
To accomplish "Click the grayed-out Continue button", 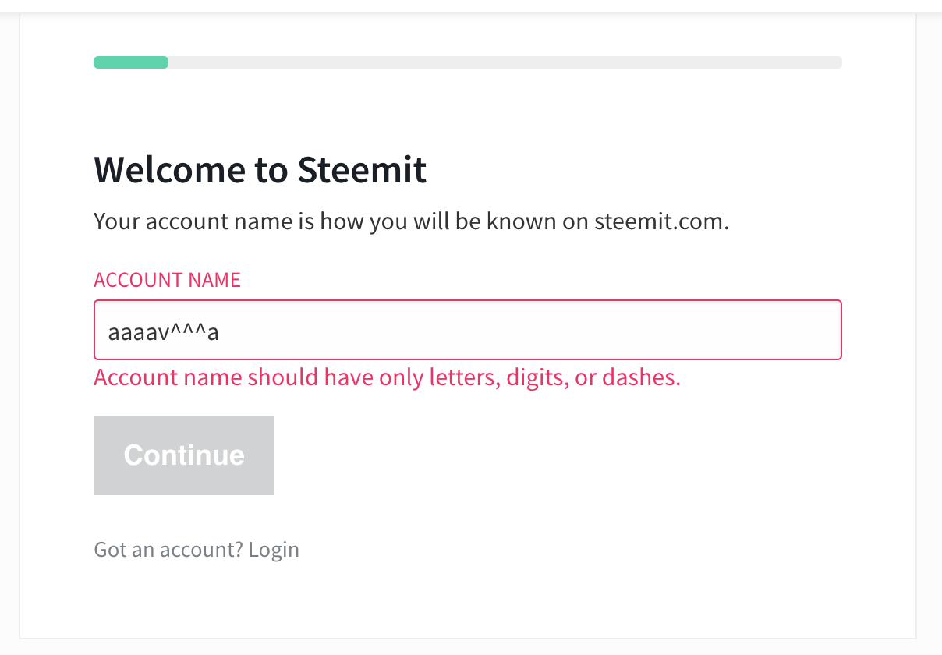I will (184, 455).
